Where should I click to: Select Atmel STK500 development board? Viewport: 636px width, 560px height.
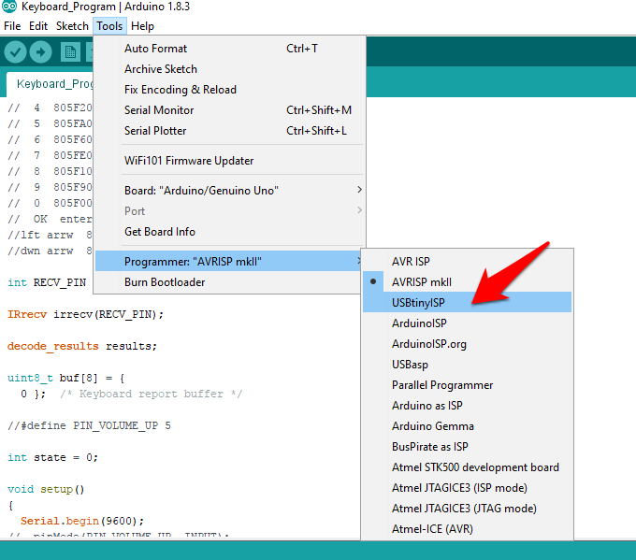468,467
